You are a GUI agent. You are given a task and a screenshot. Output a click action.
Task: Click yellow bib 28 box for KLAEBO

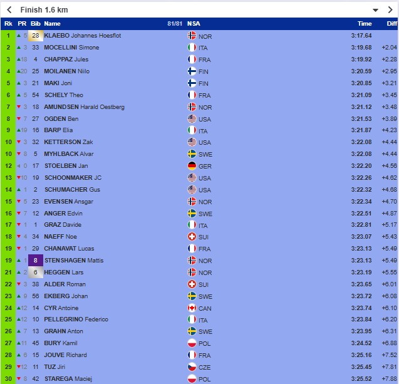[x=35, y=36]
